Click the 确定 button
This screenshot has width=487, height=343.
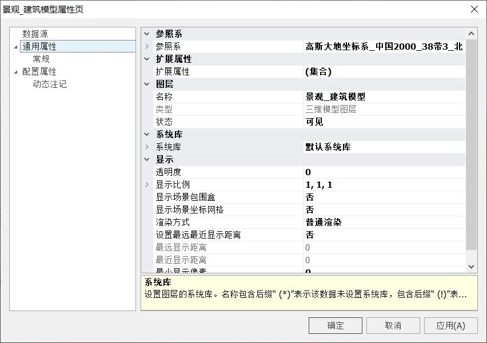(335, 326)
